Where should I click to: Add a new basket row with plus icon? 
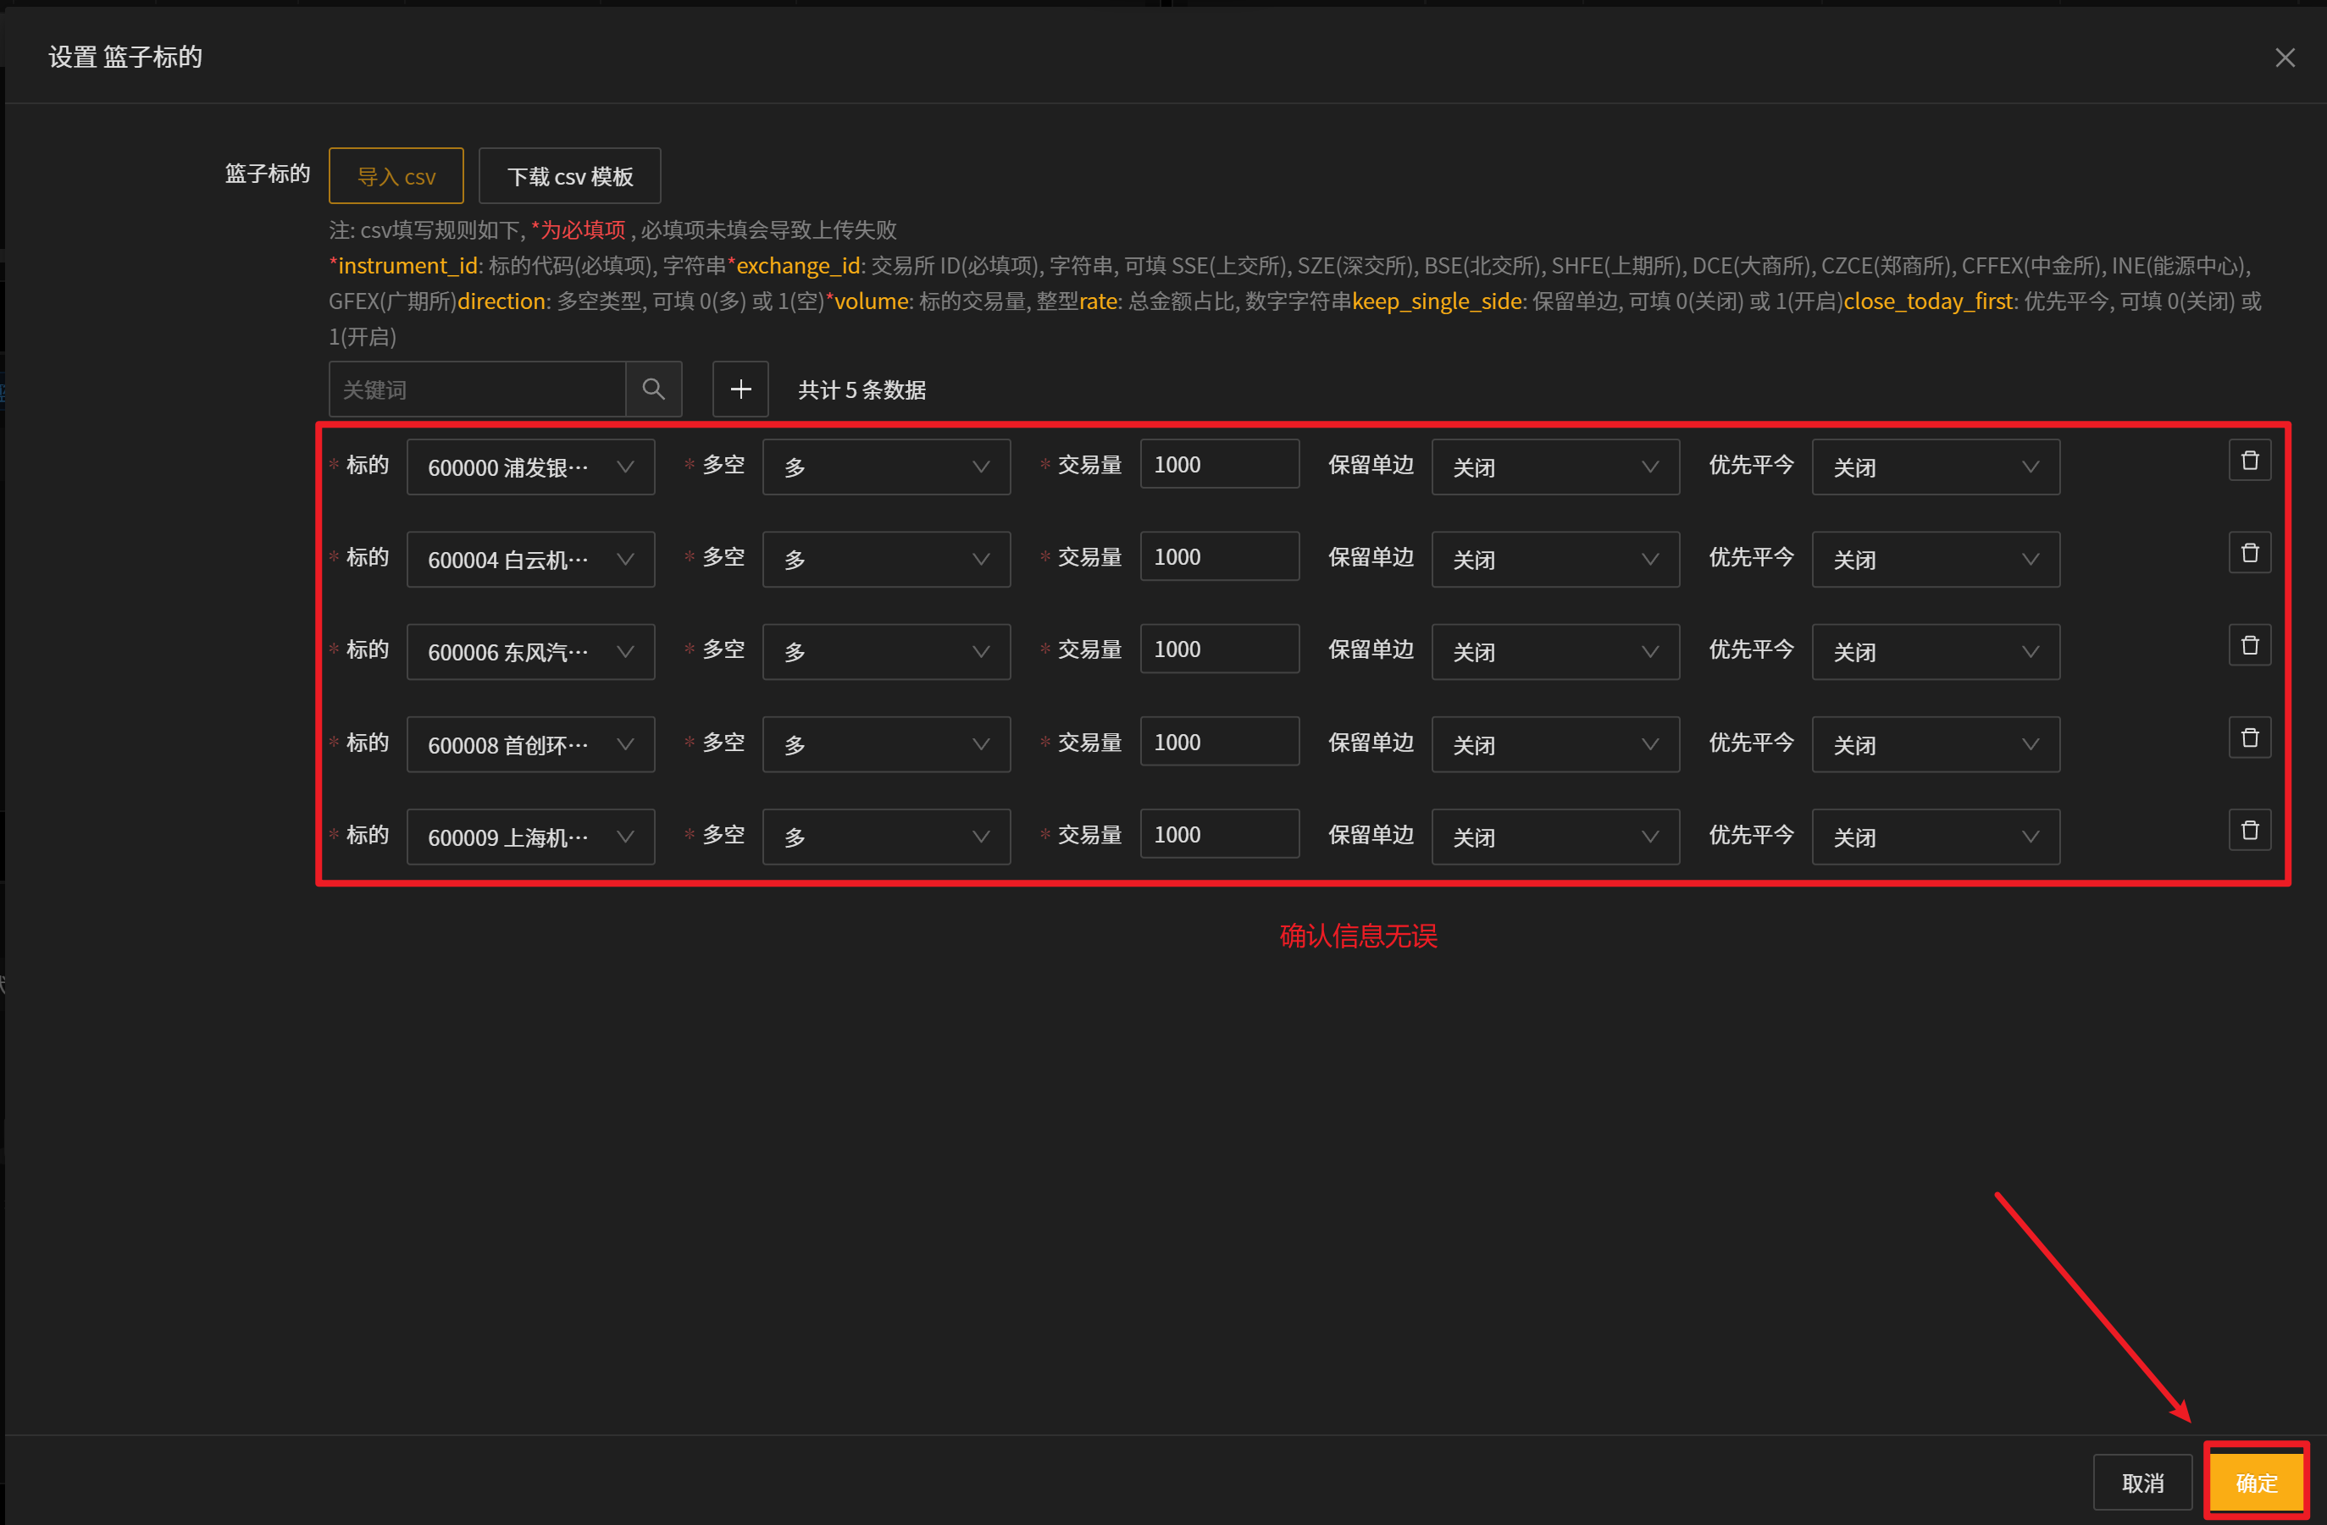[x=740, y=389]
